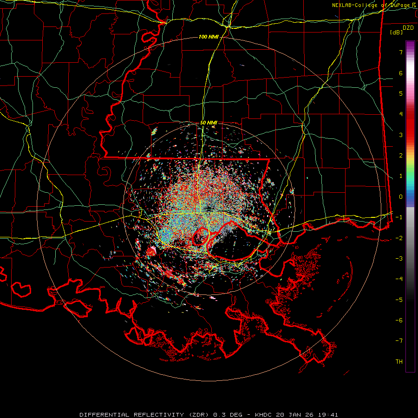Select the 7 tick label on color scale
418x418 pixels.
coord(401,52)
